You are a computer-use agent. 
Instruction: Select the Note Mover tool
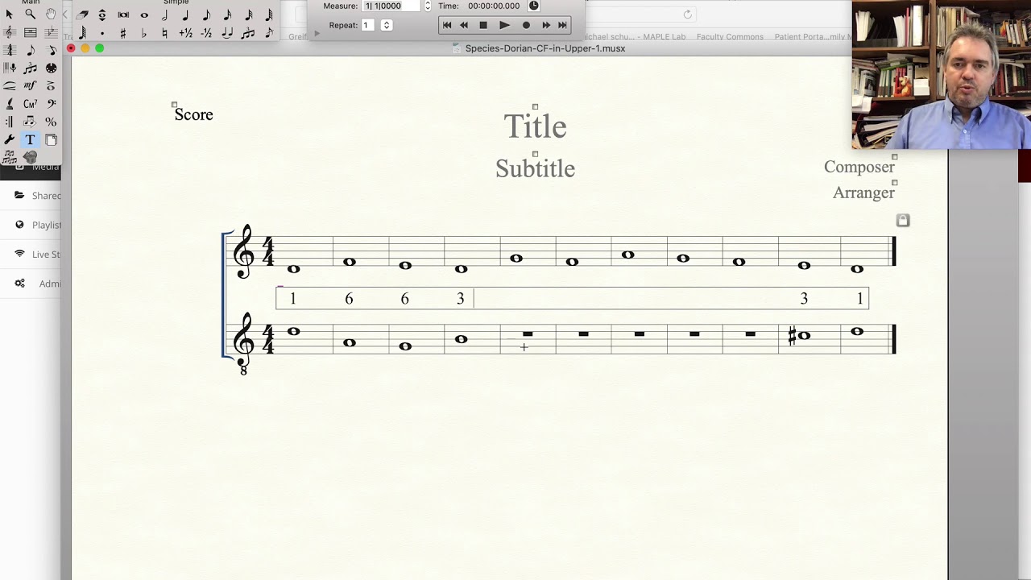click(x=31, y=122)
